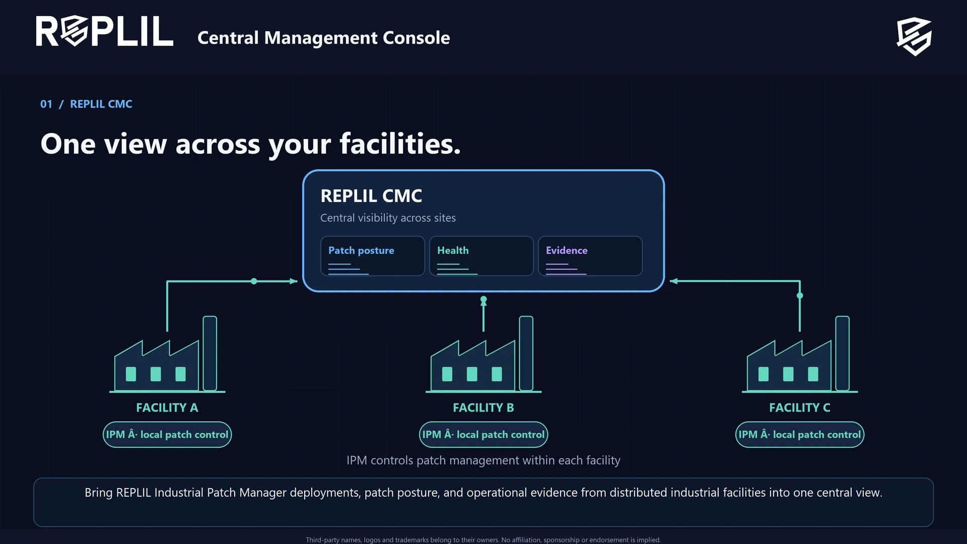Image resolution: width=967 pixels, height=544 pixels.
Task: Click Facility C's IPM local patch control pill
Action: click(800, 434)
